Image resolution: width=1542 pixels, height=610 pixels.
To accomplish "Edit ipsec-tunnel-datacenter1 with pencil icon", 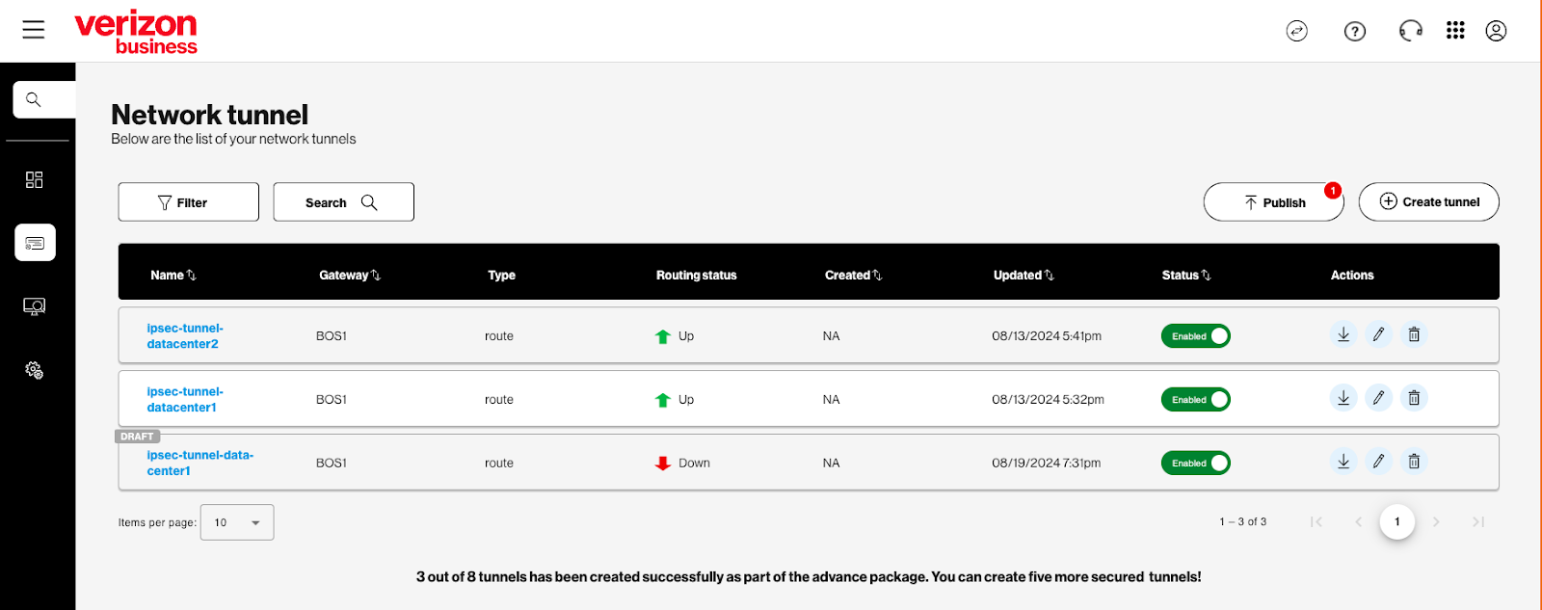I will pos(1379,398).
